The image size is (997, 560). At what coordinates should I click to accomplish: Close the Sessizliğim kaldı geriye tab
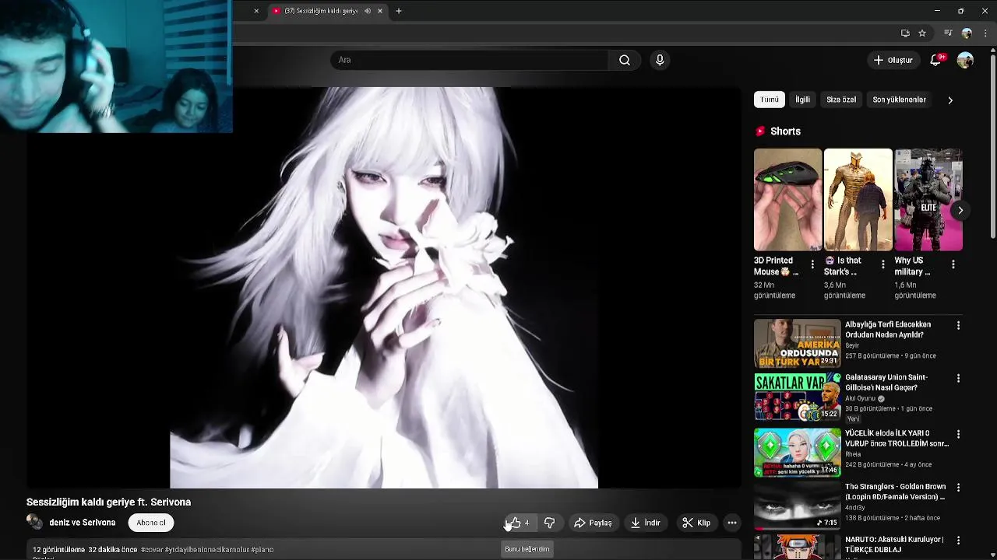point(380,11)
